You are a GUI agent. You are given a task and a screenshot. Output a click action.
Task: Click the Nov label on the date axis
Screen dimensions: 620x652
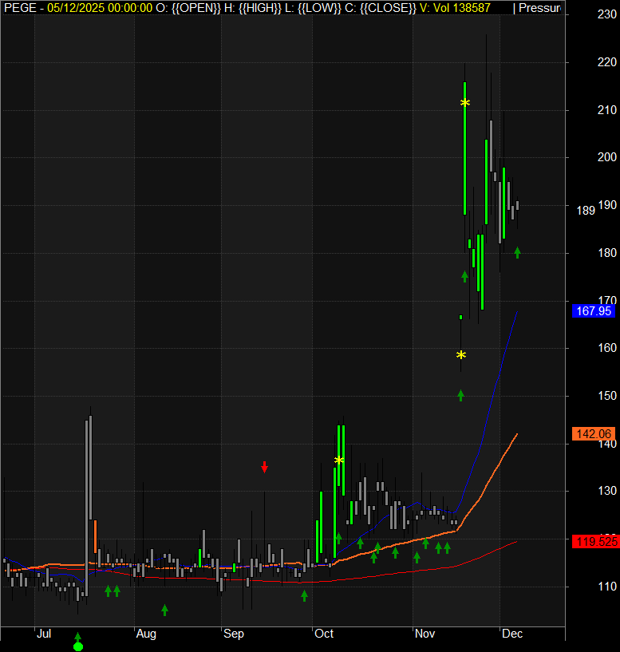pos(425,634)
